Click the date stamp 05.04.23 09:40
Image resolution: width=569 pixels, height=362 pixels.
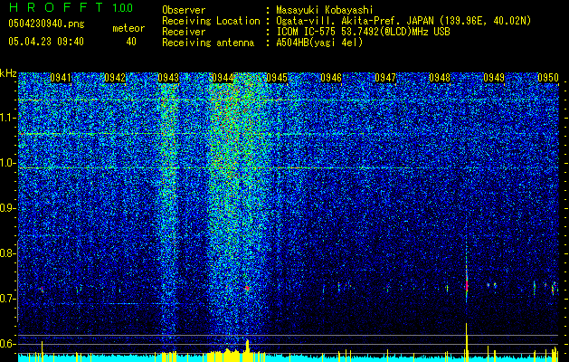pyautogui.click(x=46, y=42)
